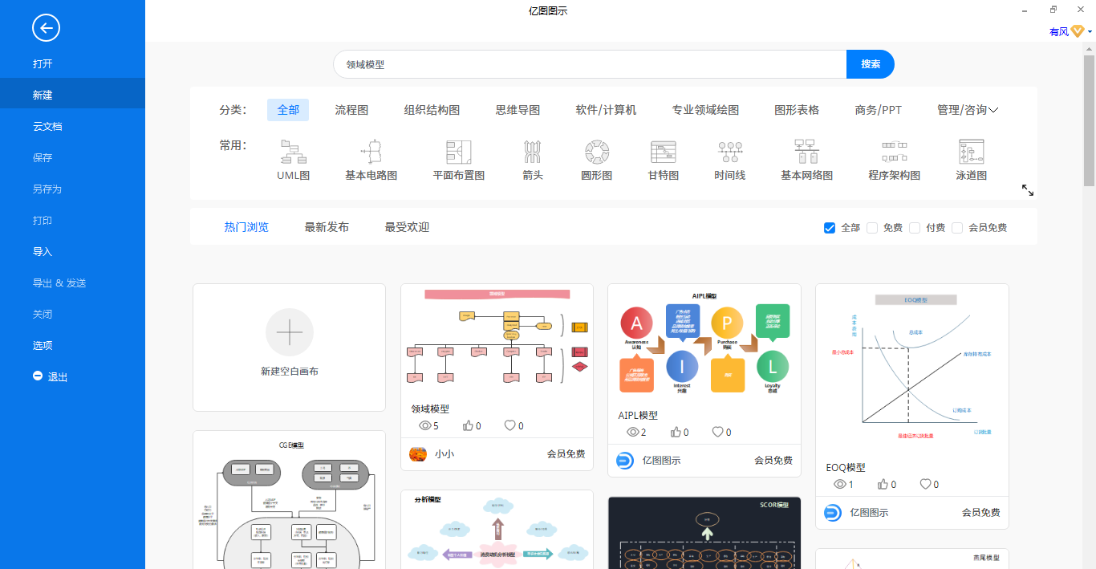Select the 商务/PPT category
The width and height of the screenshot is (1096, 569).
click(878, 110)
